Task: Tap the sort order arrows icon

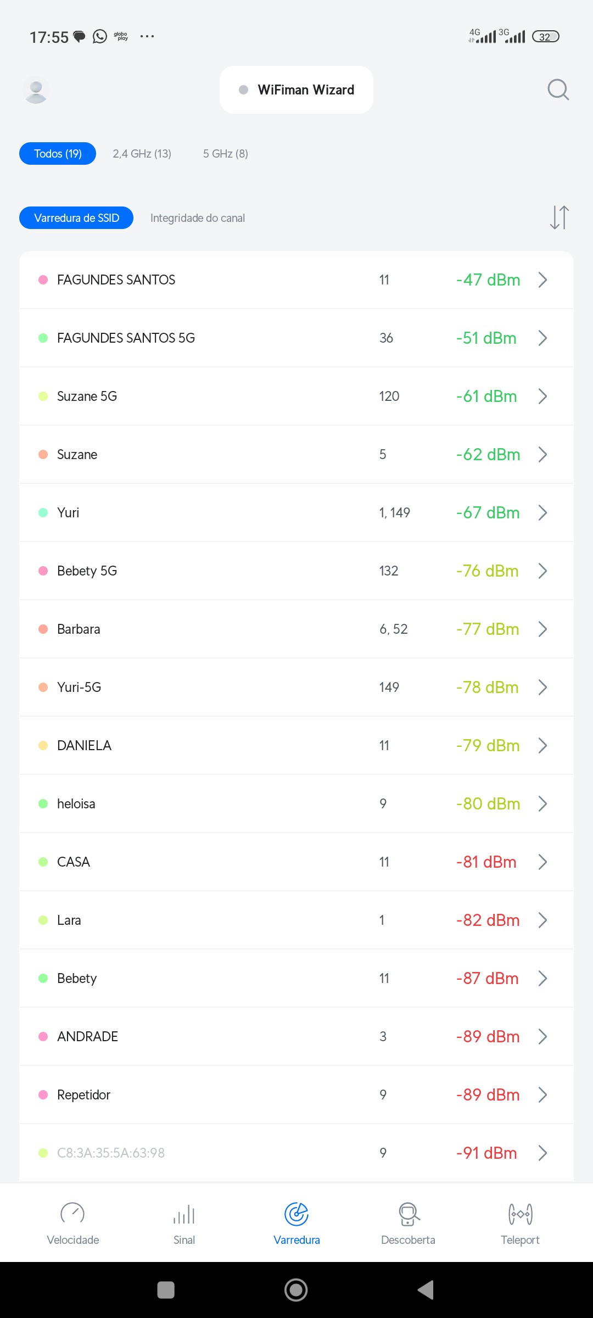Action: pos(559,217)
